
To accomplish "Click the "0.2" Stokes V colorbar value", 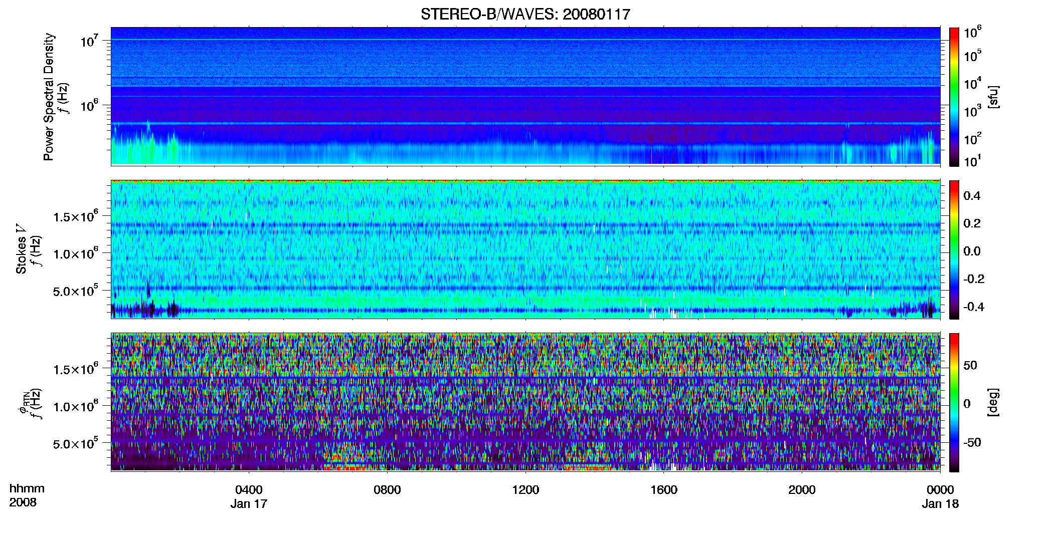I will click(972, 223).
